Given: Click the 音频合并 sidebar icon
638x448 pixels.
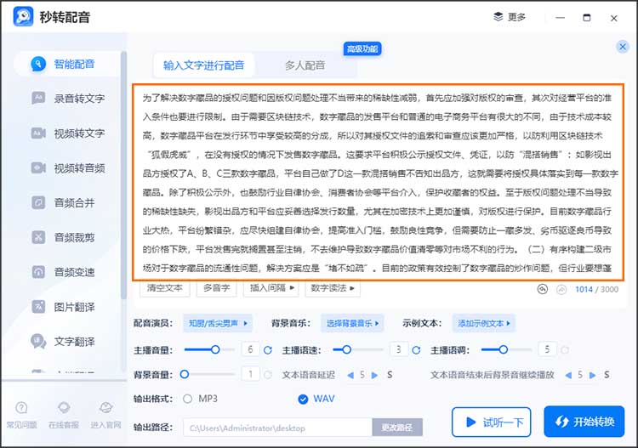Looking at the screenshot, I should point(38,202).
